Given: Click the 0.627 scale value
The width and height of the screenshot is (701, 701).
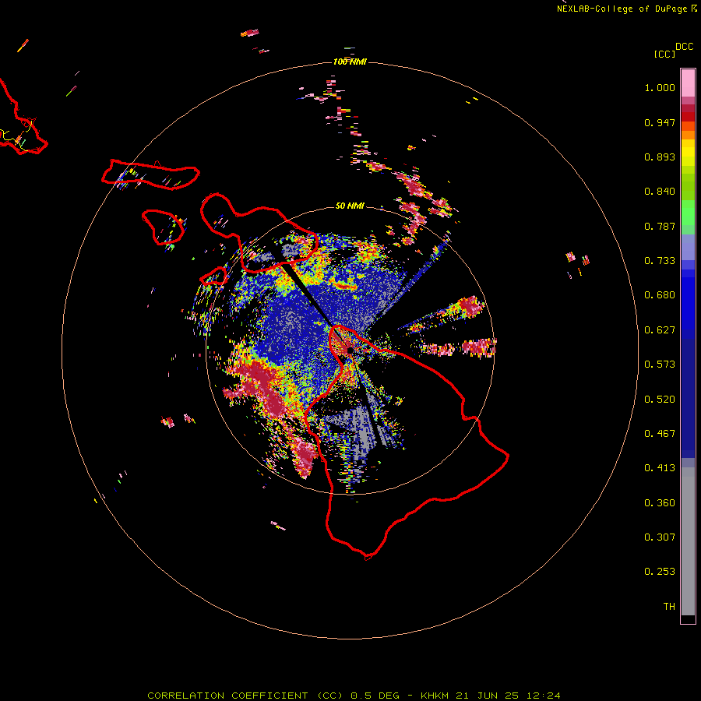Looking at the screenshot, I should pyautogui.click(x=660, y=330).
